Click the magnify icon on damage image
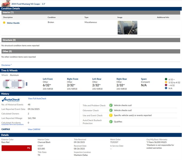This screenshot has width=182, height=160. coord(133,31)
